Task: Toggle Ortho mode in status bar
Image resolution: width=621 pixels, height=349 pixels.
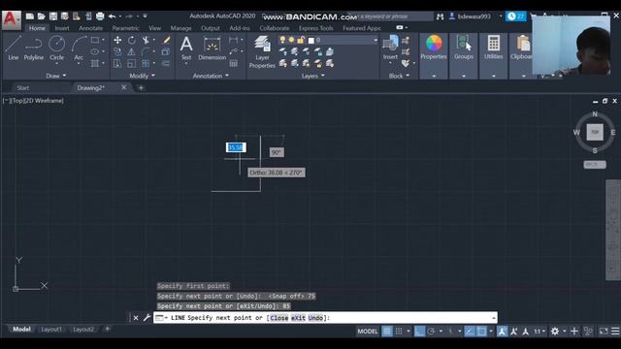Action: (419, 332)
